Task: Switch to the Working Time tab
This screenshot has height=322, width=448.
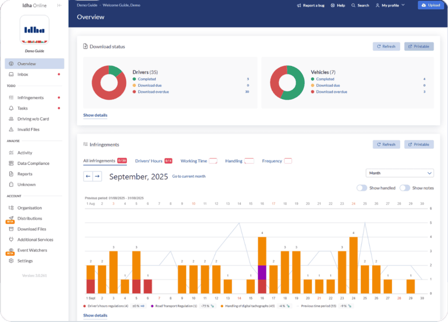Action: click(x=199, y=161)
